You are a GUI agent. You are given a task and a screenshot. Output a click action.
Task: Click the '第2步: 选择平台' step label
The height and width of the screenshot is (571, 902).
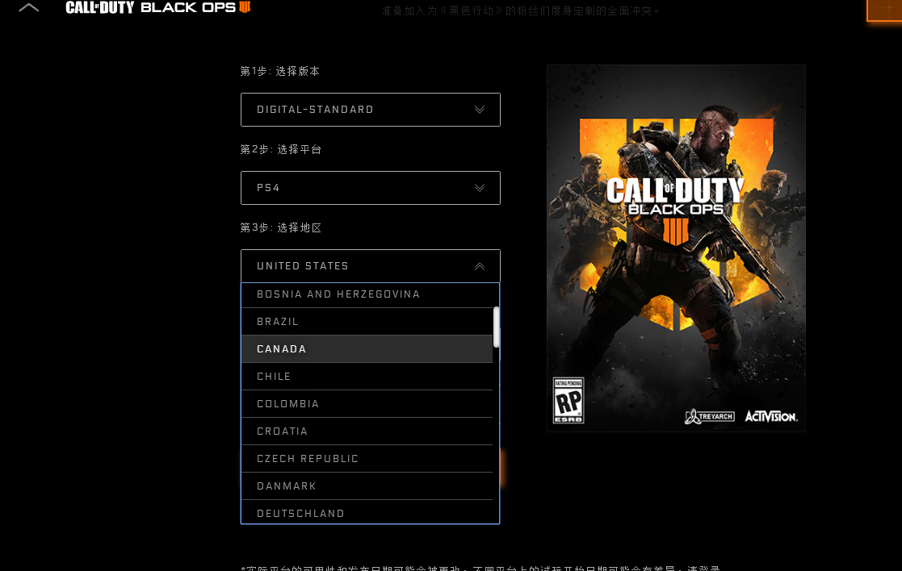click(x=281, y=149)
